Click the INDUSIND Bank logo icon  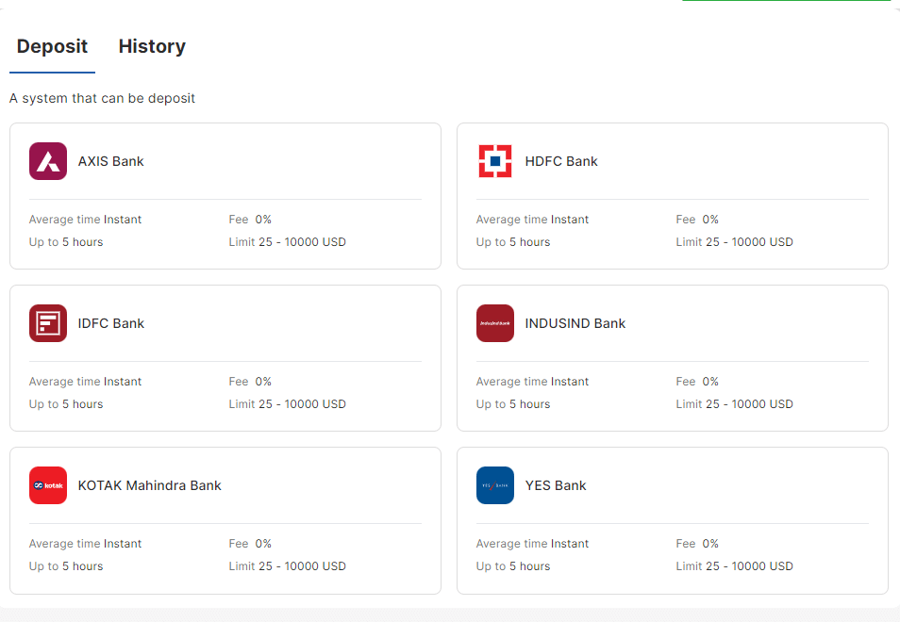click(x=495, y=323)
